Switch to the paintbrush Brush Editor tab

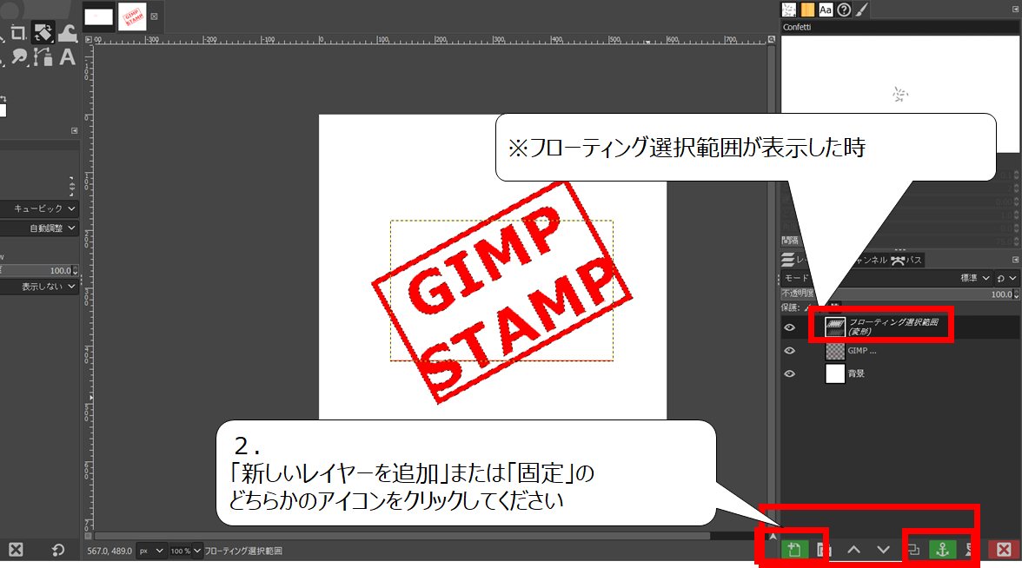862,10
